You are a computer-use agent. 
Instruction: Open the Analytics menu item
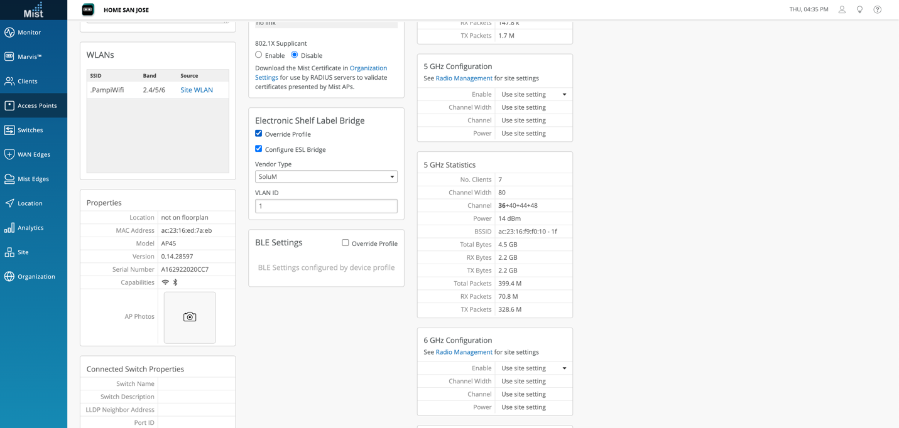coord(30,228)
